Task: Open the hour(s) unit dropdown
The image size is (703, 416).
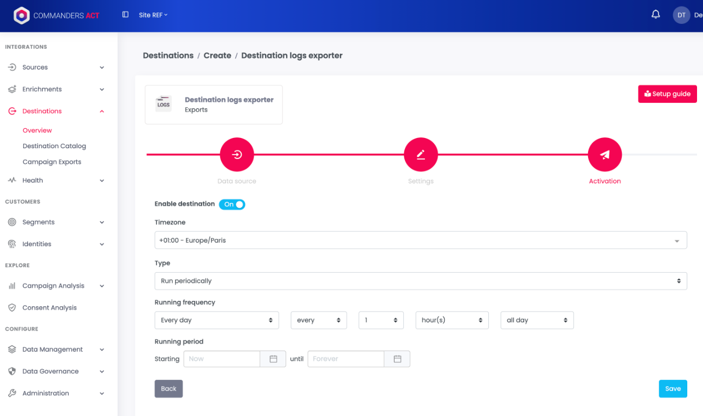Action: [452, 320]
